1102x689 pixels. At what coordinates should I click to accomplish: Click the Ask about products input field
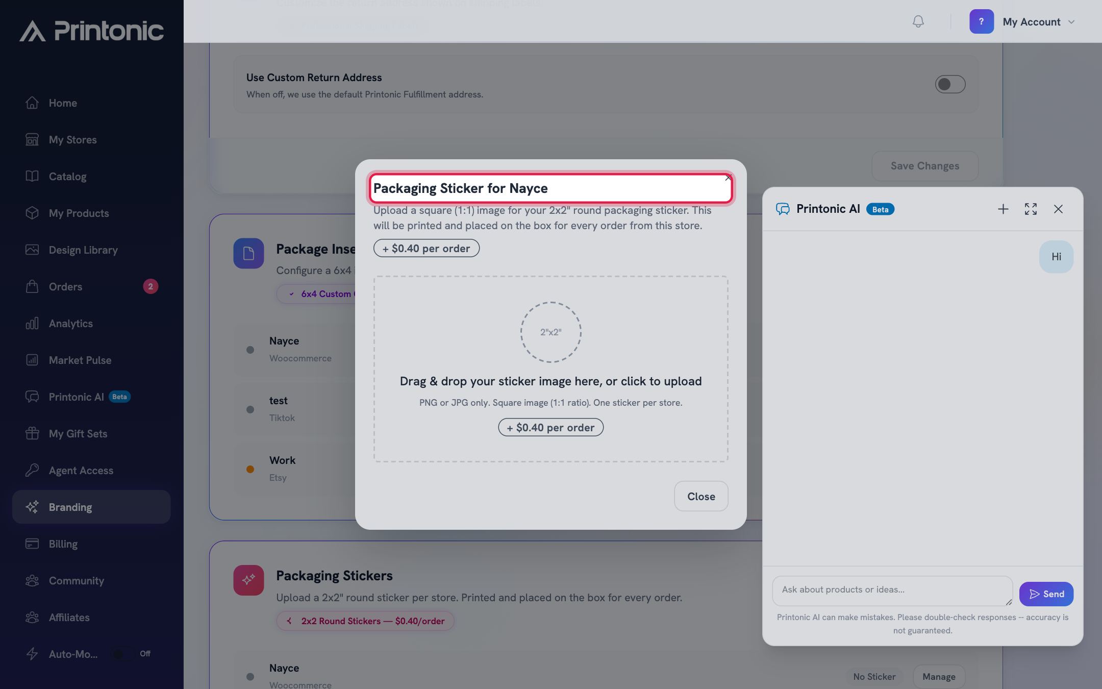point(892,590)
